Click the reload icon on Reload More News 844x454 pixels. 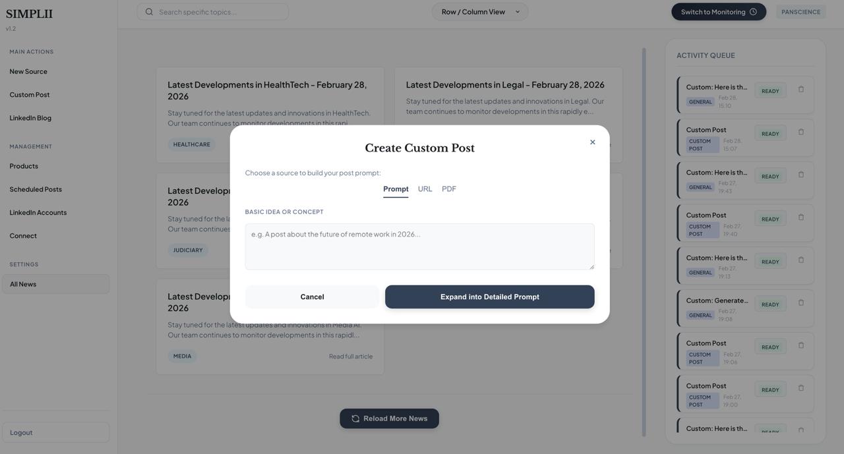[x=355, y=419]
